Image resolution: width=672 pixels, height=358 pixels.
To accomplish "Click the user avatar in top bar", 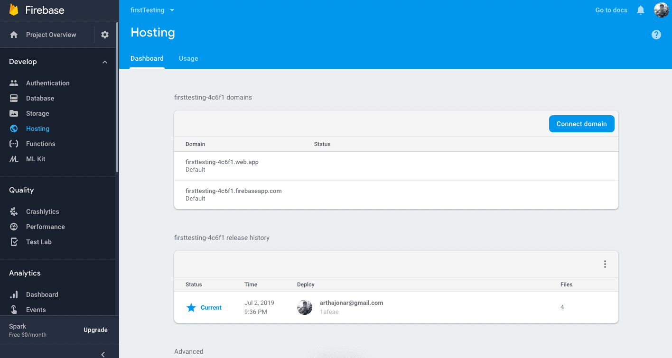I will pos(661,10).
